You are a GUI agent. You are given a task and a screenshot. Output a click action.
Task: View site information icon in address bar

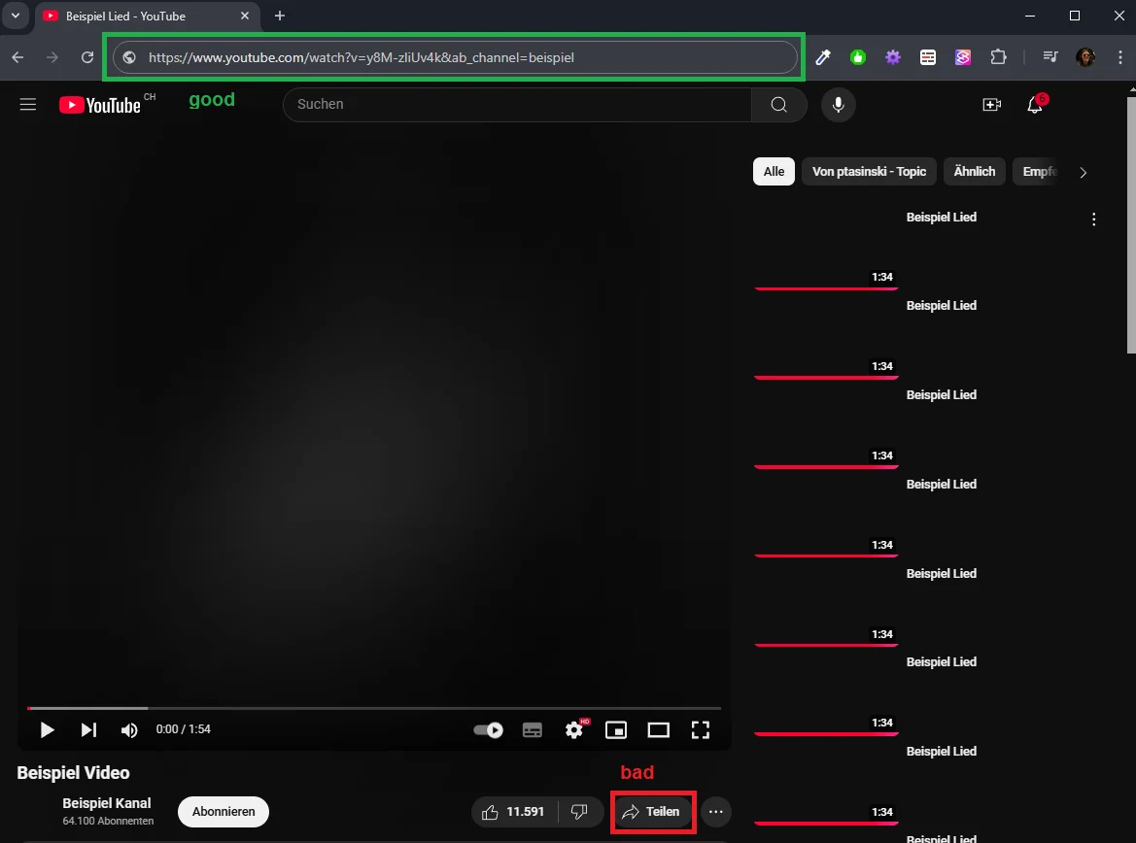click(129, 57)
